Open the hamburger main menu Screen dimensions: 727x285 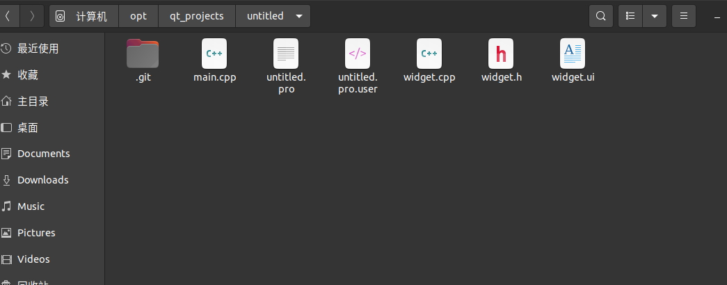click(683, 16)
